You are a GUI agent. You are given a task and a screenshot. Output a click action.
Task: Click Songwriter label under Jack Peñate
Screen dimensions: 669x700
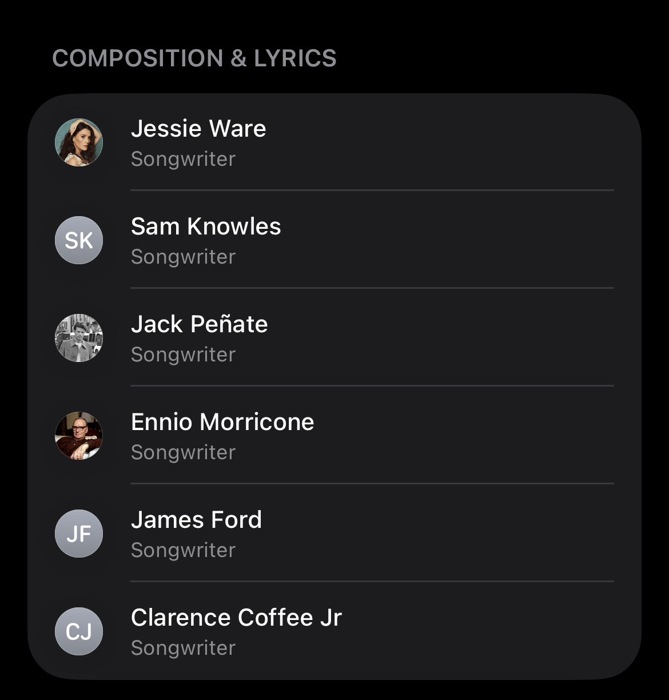tap(183, 355)
